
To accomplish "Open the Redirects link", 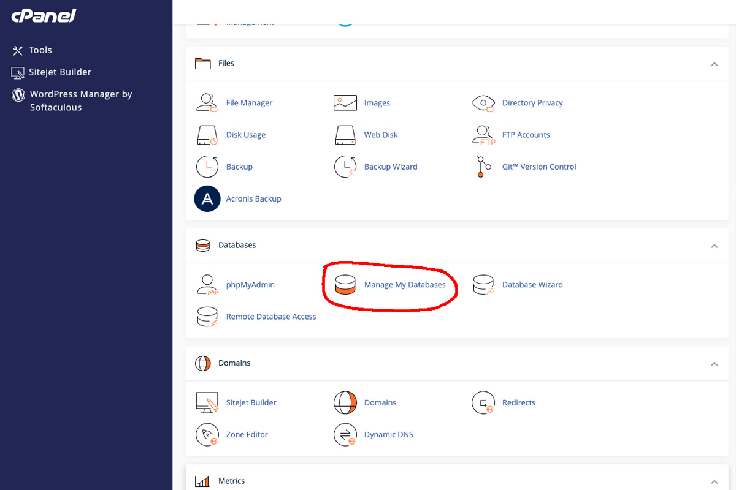I will coord(519,402).
